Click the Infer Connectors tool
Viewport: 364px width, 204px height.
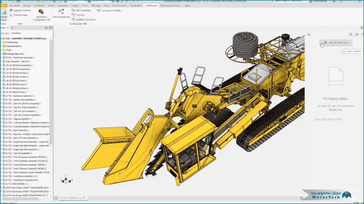[62, 14]
